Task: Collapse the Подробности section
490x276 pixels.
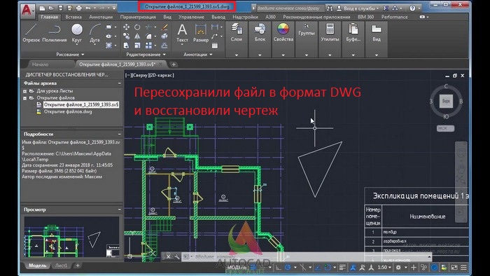Action: pyautogui.click(x=120, y=134)
